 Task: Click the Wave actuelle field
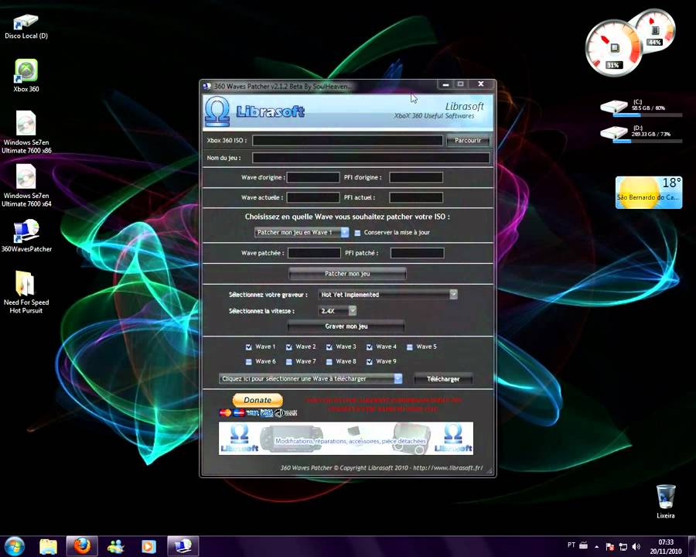(313, 197)
